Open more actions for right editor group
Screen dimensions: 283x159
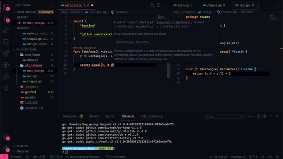click(277, 5)
